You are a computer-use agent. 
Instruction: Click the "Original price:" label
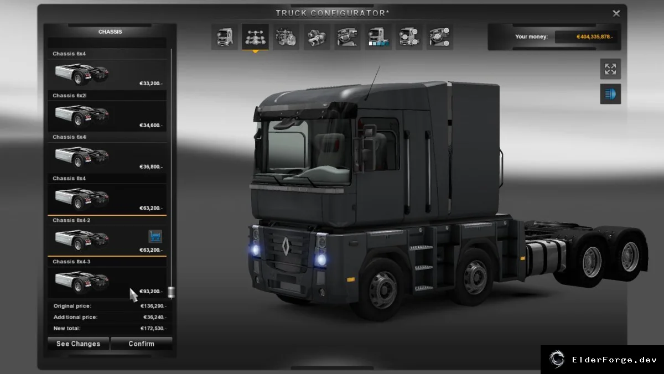[x=72, y=306]
